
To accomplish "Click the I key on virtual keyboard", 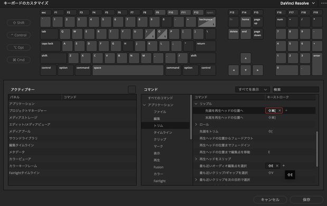I will pyautogui.click(x=150, y=34).
